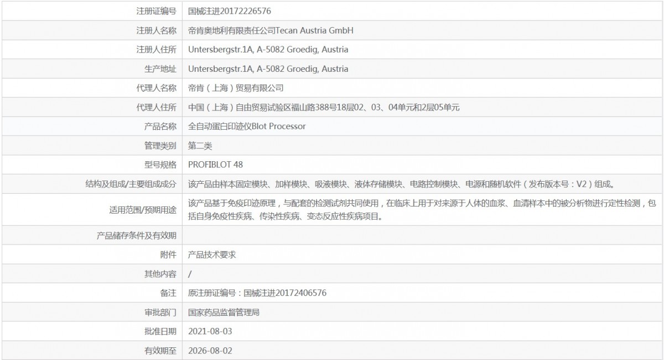Click the label 适用范围/预期用途

coord(143,210)
